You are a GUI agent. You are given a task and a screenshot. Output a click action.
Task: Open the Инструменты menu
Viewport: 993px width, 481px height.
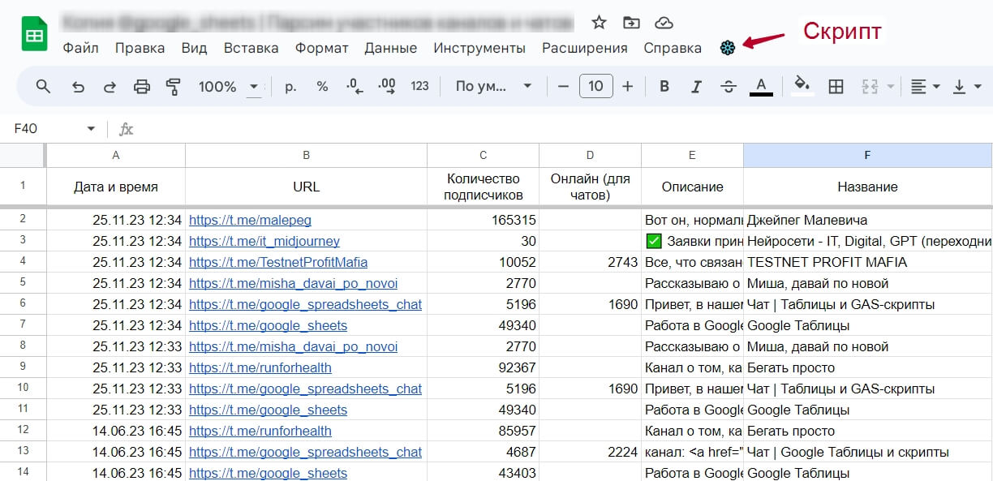(x=479, y=48)
